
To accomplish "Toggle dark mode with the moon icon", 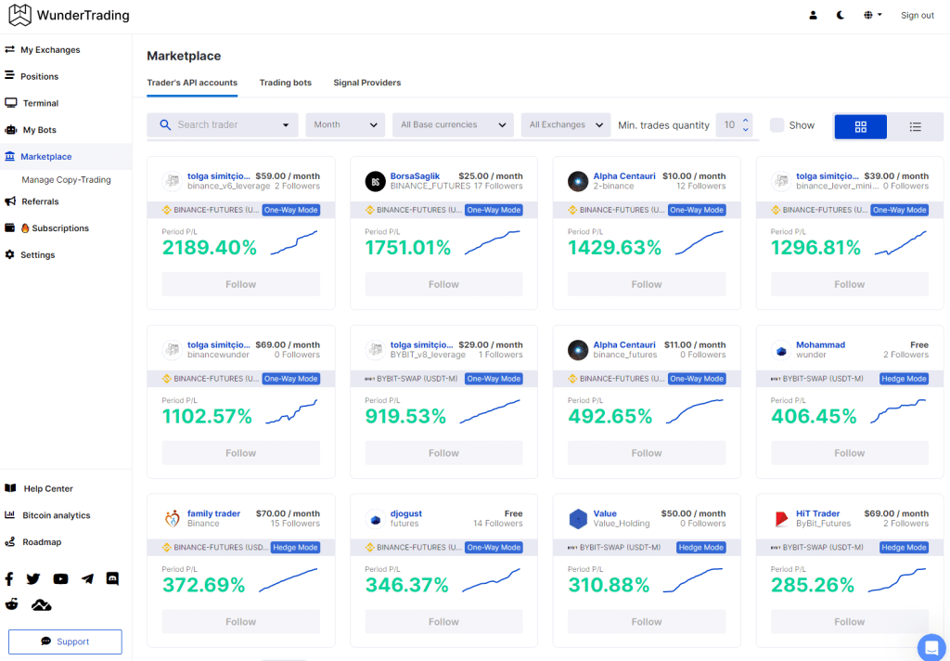I will (x=840, y=15).
